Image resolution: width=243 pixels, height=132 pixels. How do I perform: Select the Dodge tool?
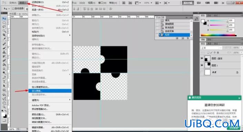4,72
